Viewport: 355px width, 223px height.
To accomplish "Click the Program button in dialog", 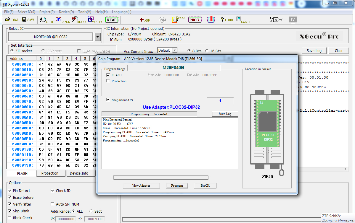I will point(177,185).
